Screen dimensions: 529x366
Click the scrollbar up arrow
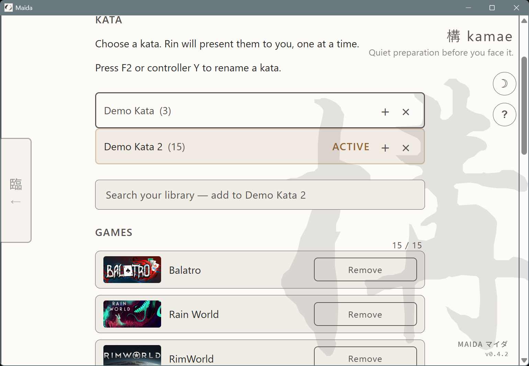tap(524, 21)
